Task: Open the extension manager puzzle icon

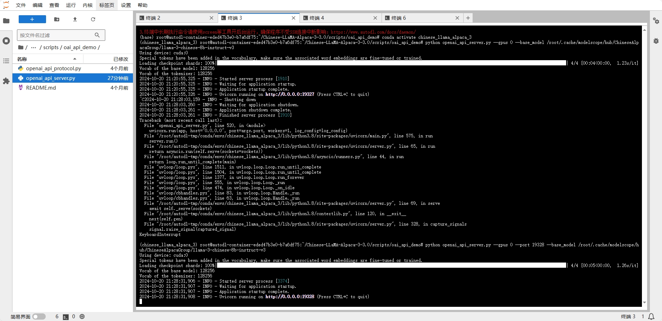Action: 6,81
